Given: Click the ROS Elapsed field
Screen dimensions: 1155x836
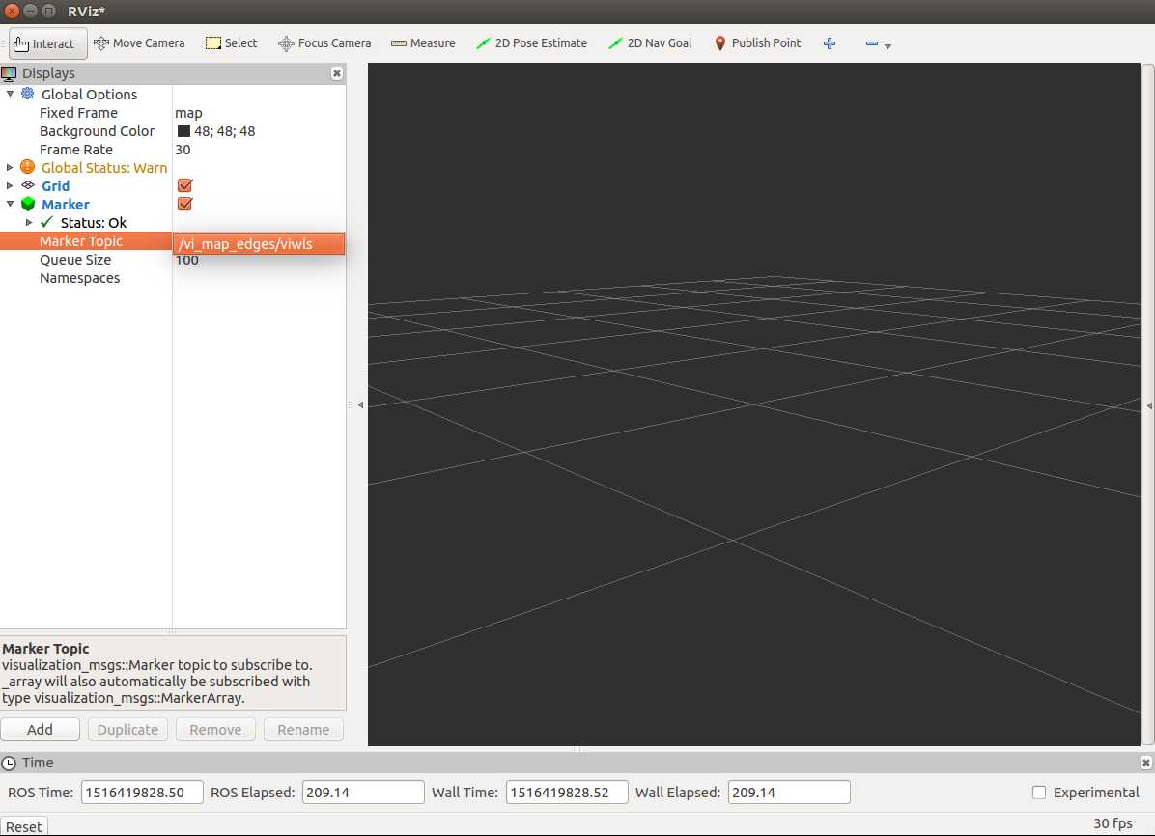Looking at the screenshot, I should pos(362,793).
